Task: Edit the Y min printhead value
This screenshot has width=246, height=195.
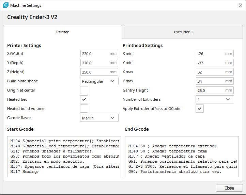Action: click(x=210, y=63)
